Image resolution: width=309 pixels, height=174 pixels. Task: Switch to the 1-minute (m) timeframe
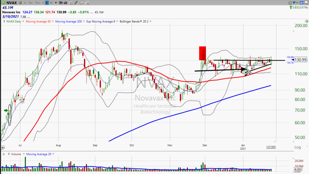(x=25, y=3)
